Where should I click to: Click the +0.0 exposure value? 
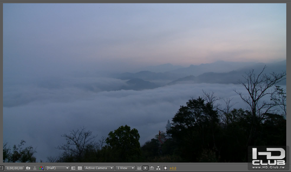tap(173, 168)
